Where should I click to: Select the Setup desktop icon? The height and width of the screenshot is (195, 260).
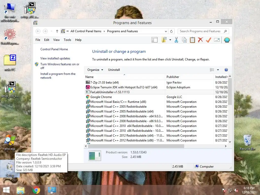click(10, 169)
